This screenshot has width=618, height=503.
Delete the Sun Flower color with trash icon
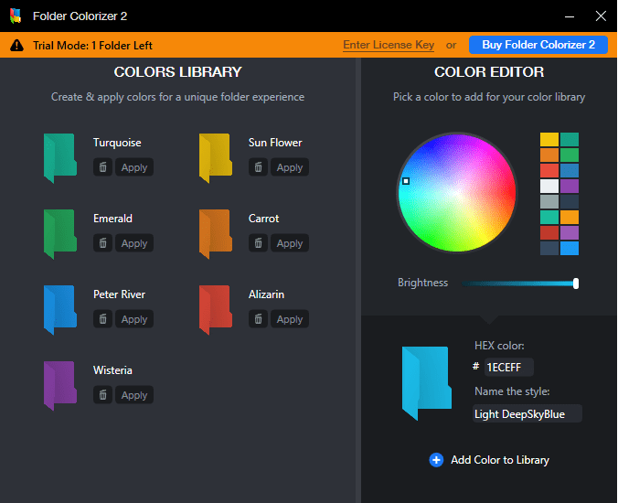point(258,167)
